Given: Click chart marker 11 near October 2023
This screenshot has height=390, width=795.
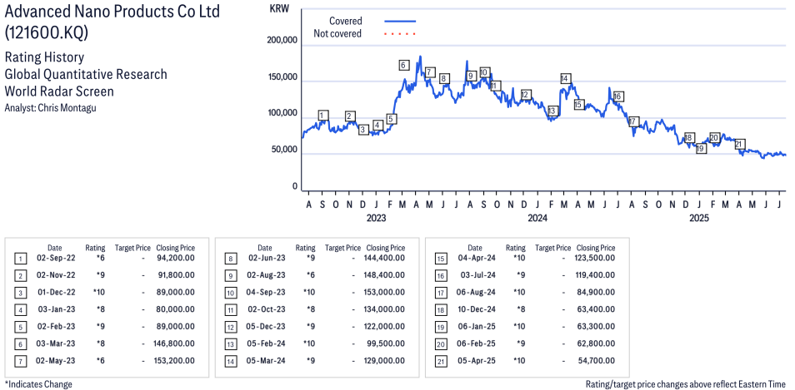Looking at the screenshot, I should click(495, 86).
